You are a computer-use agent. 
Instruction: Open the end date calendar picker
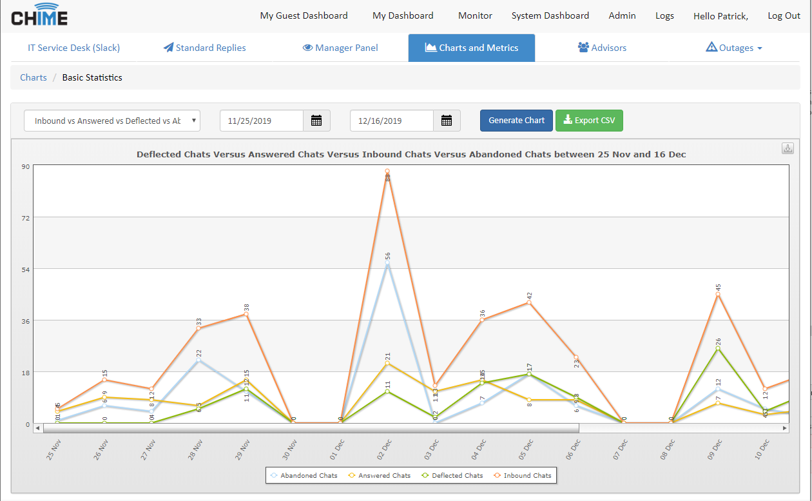click(x=447, y=121)
